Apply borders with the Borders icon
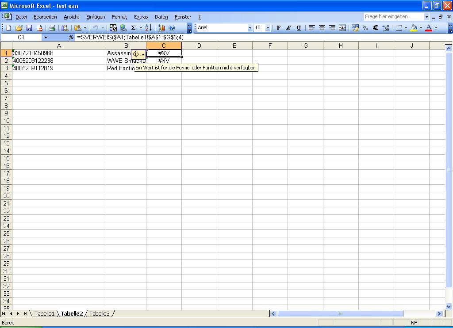 click(x=399, y=28)
